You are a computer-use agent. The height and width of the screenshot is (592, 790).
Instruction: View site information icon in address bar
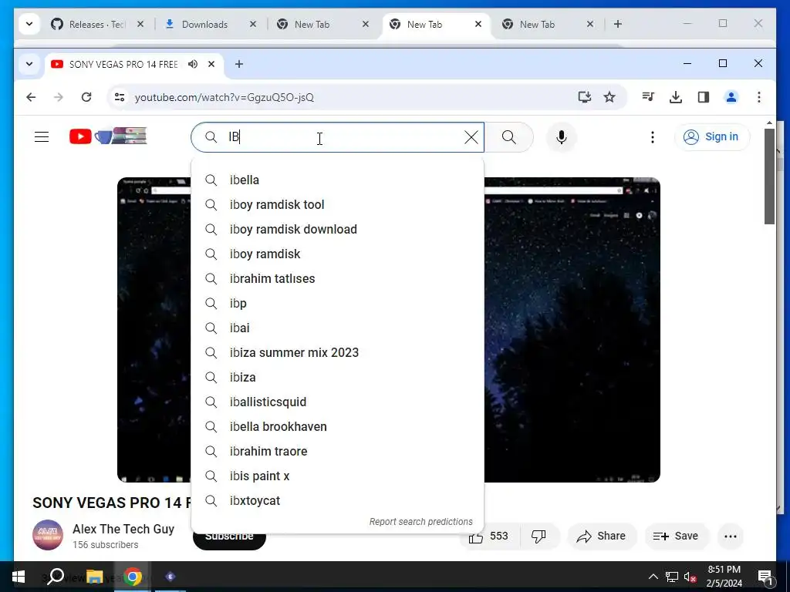click(120, 97)
